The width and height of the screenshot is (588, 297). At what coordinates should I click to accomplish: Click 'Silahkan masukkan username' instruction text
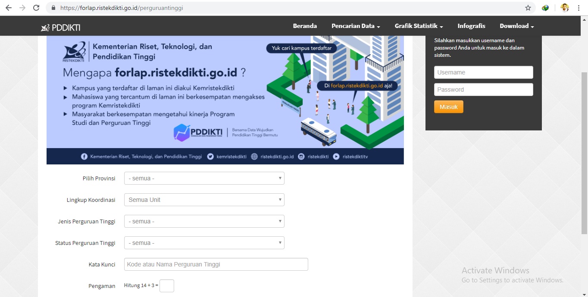coord(479,48)
